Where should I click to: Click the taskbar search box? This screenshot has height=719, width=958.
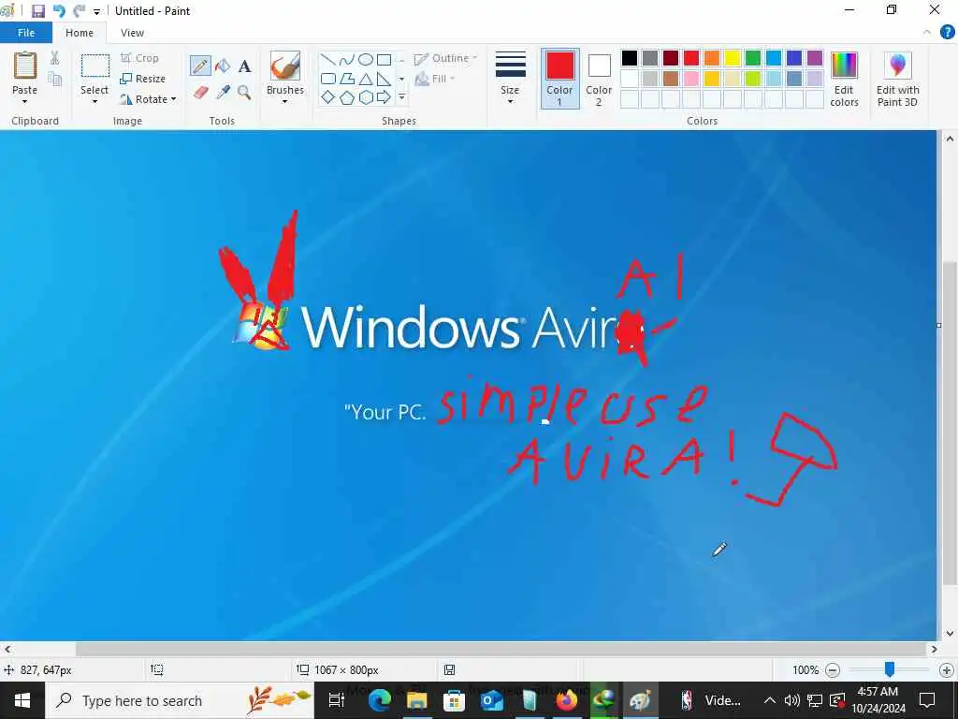coord(180,700)
